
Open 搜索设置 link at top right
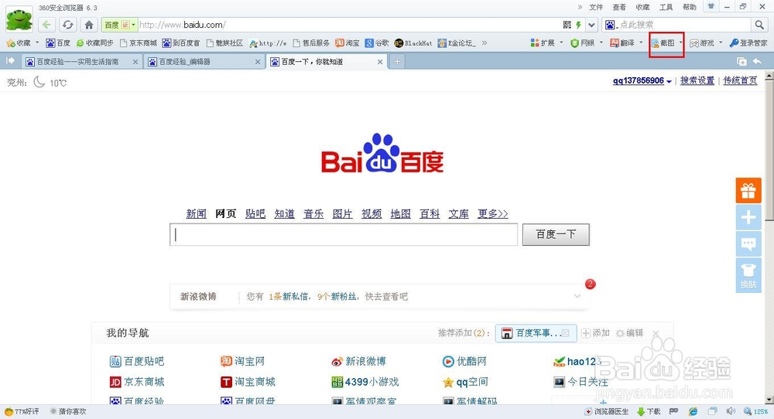point(697,81)
